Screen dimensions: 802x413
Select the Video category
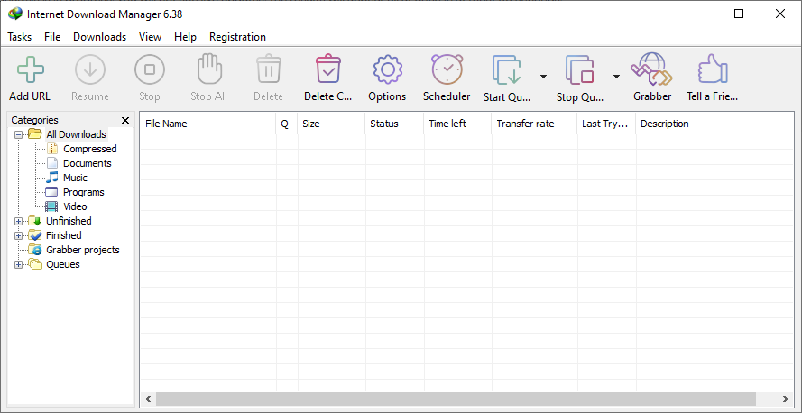[x=75, y=206]
